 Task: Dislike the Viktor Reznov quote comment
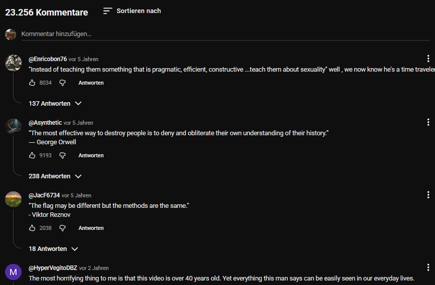click(63, 228)
